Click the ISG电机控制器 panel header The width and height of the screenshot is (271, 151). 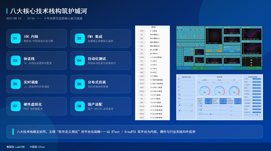click(252, 77)
